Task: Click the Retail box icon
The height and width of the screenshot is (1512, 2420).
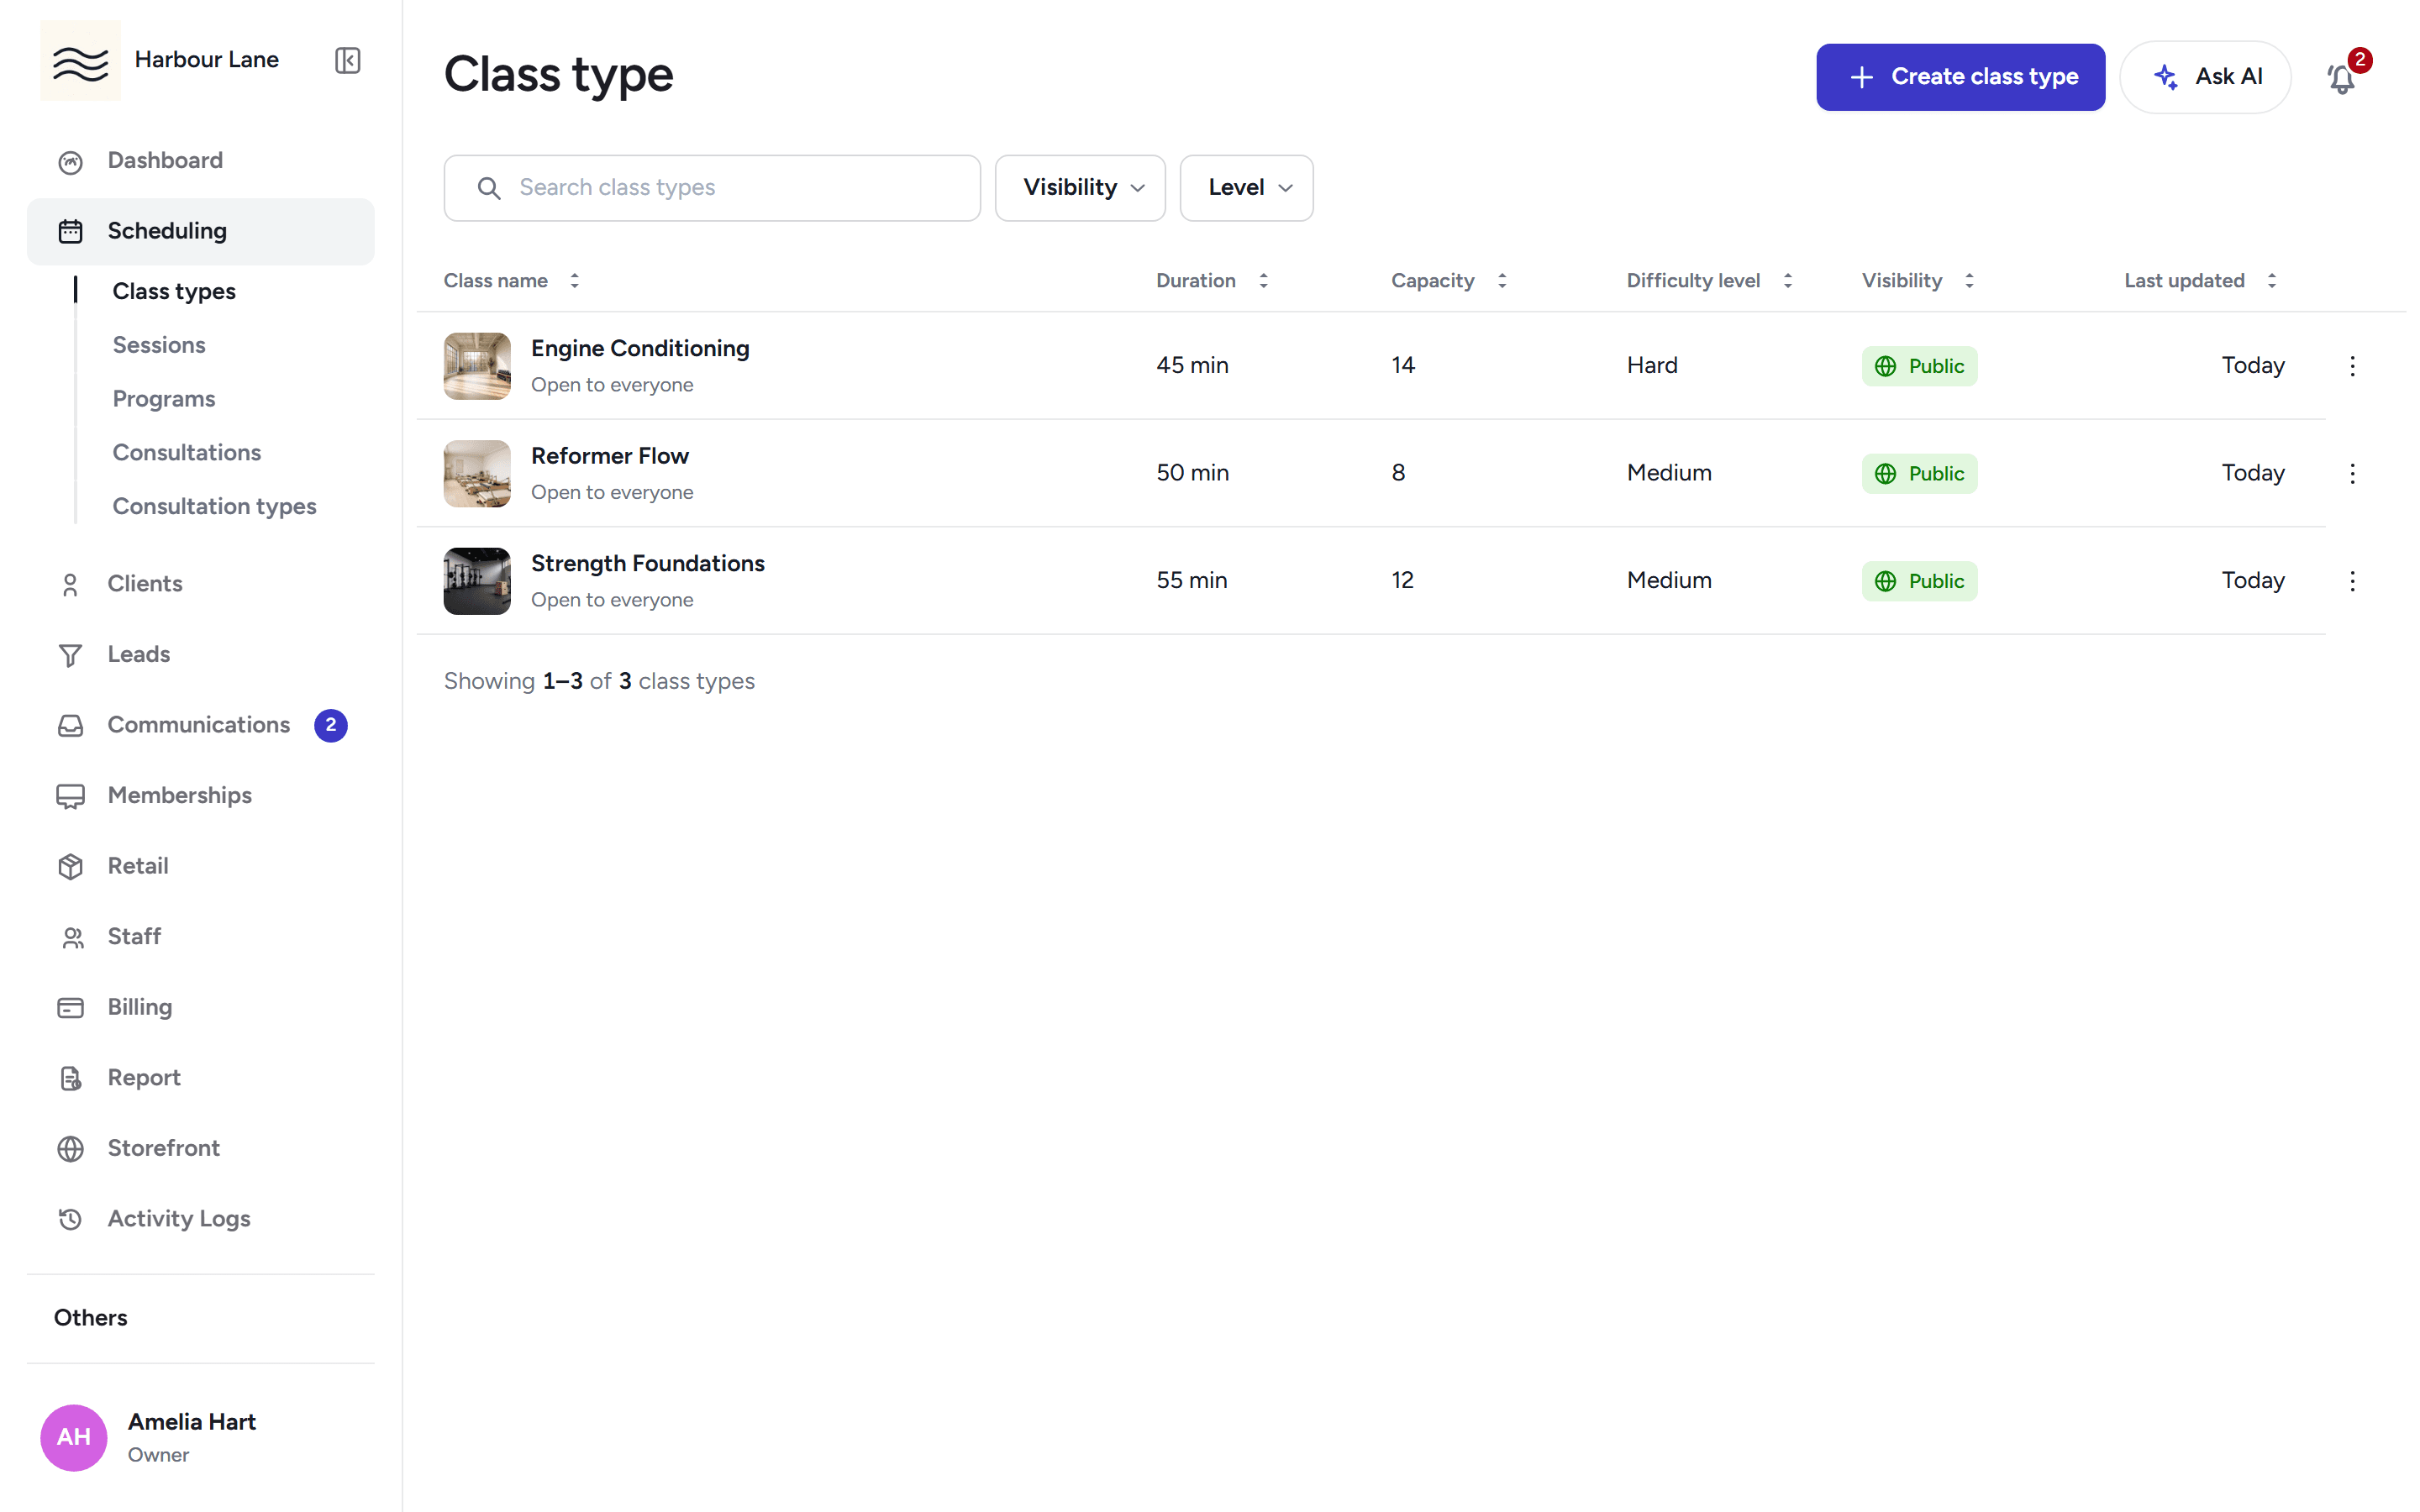Action: pos(70,866)
